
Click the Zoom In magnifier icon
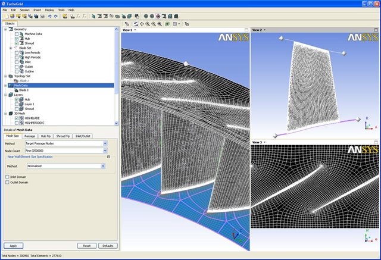click(x=148, y=24)
